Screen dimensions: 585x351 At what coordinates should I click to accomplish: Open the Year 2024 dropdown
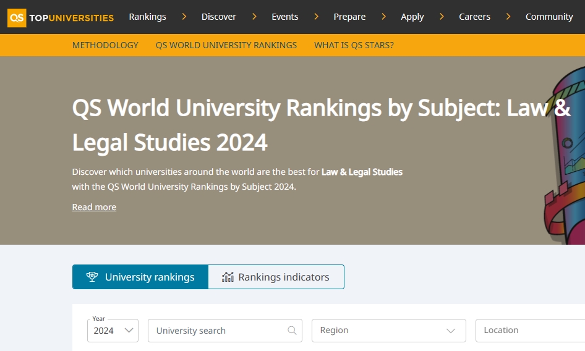pyautogui.click(x=113, y=331)
